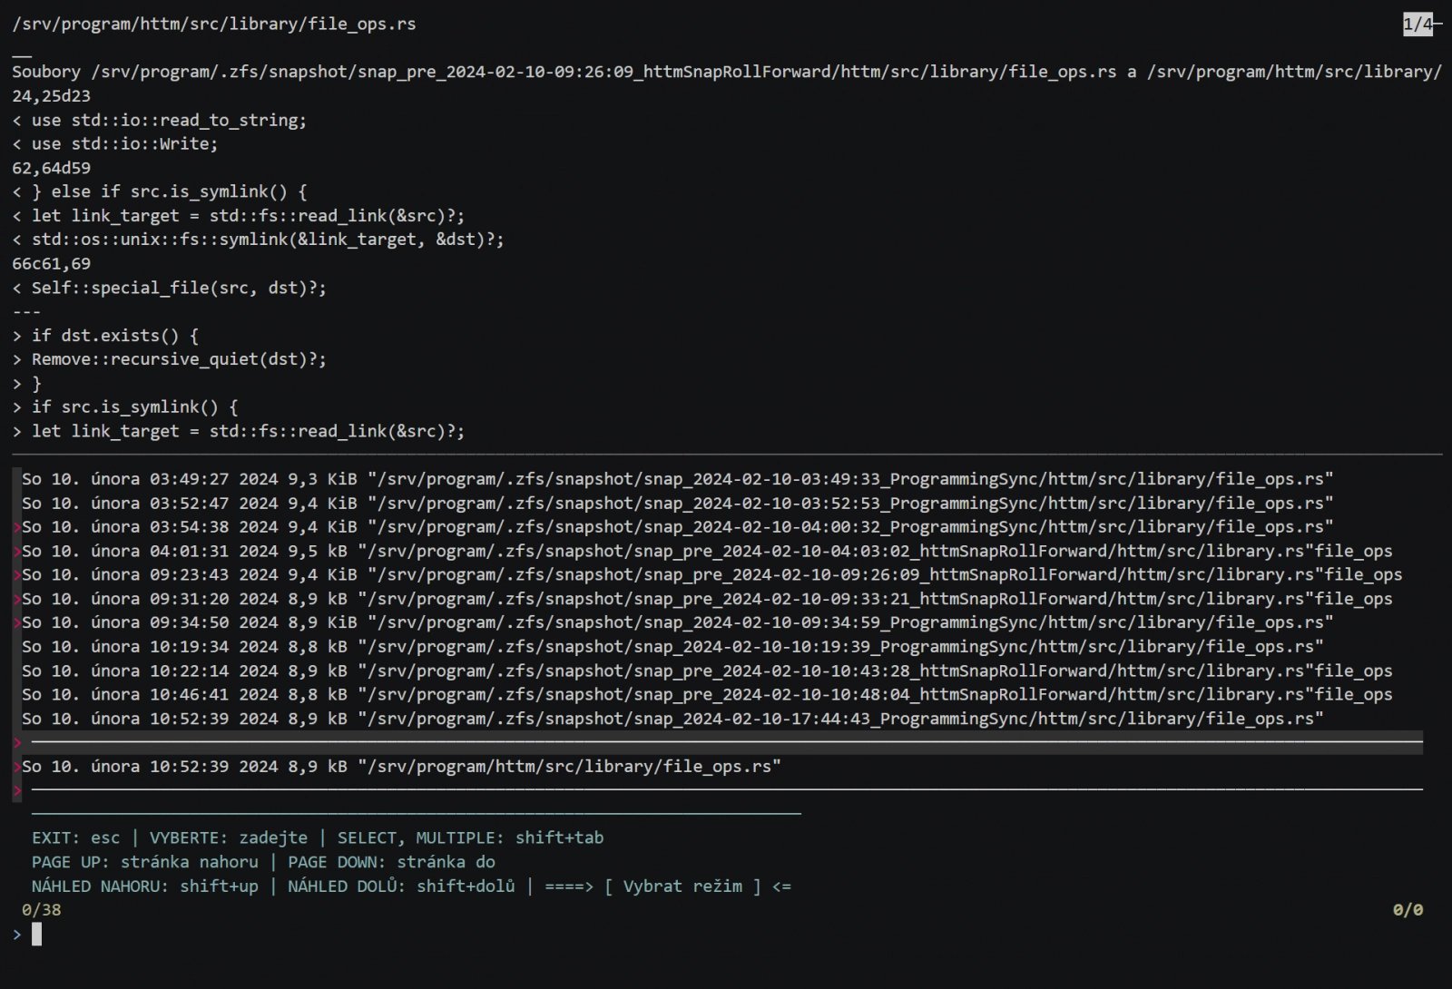
Task: Click red marker beside 09:31:20 entry
Action: (x=16, y=599)
